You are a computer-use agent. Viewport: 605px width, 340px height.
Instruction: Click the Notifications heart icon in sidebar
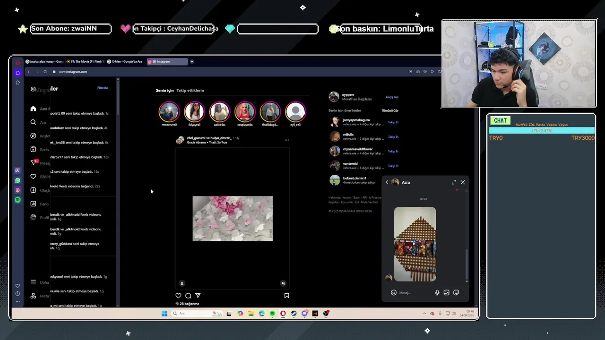point(33,177)
